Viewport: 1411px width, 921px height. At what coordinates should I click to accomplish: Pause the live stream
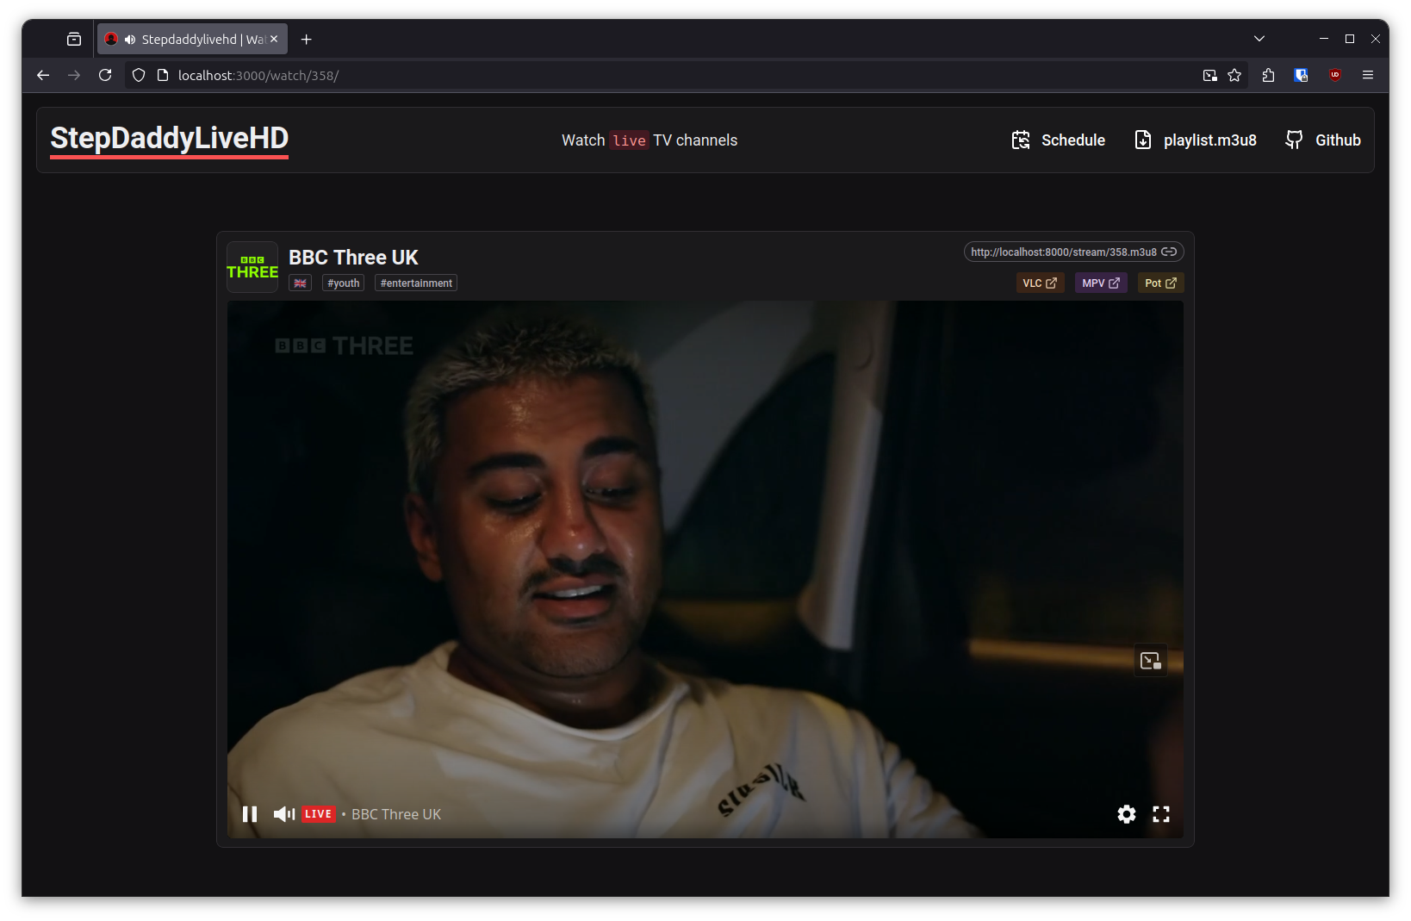click(x=250, y=813)
